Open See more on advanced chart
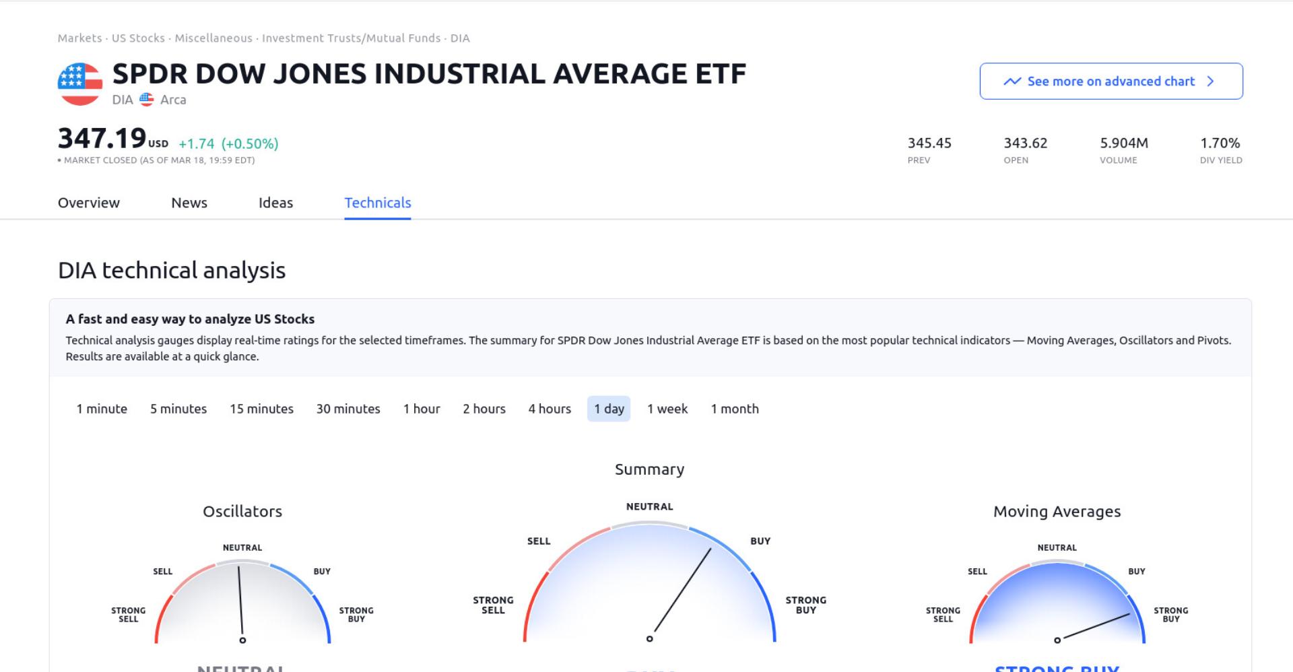Viewport: 1293px width, 672px height. (x=1111, y=81)
